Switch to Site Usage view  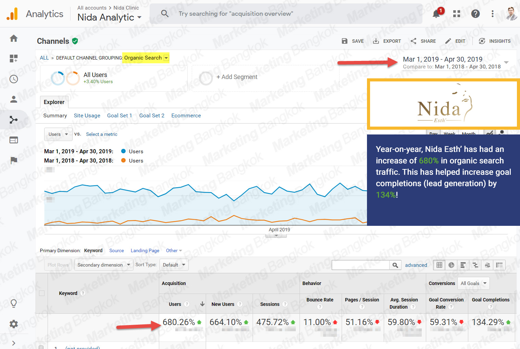[x=87, y=116]
